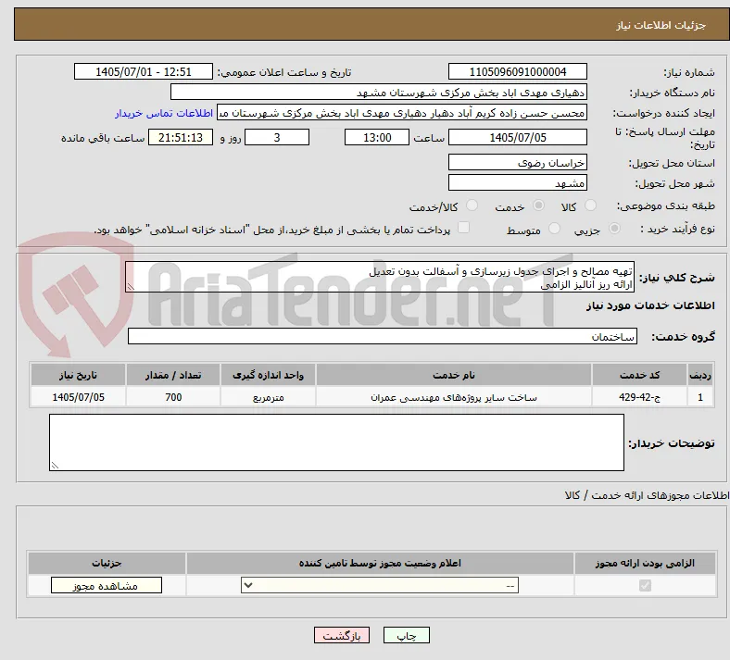Click the buyer organization name field
This screenshot has height=660, width=730.
[x=379, y=92]
